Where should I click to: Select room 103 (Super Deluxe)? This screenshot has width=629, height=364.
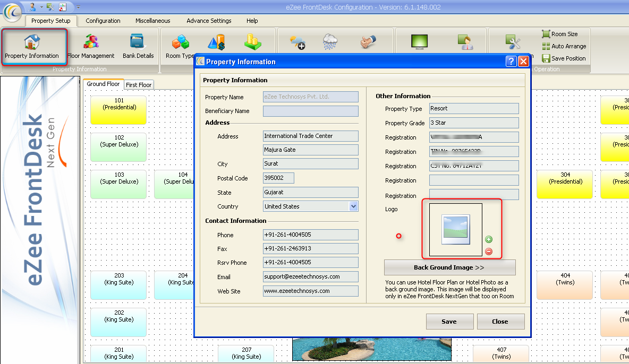pyautogui.click(x=119, y=185)
